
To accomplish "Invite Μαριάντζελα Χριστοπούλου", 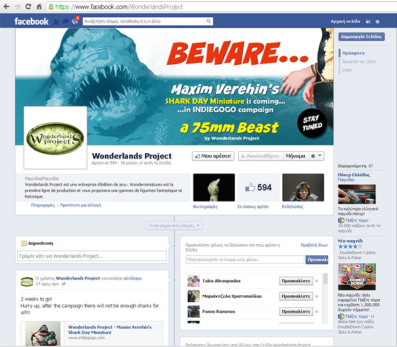I will coord(296,296).
